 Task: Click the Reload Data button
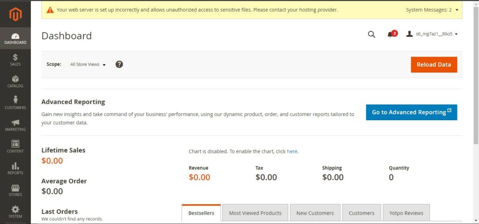click(434, 65)
